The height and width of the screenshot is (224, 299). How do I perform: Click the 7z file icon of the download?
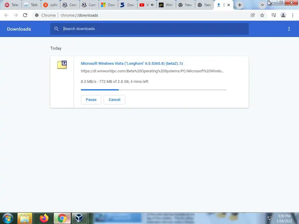[62, 65]
